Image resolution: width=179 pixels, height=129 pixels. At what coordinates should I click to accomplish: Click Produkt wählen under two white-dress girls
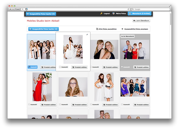(110, 104)
